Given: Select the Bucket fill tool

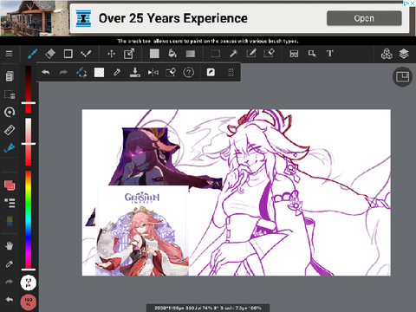Looking at the screenshot, I should (172, 54).
